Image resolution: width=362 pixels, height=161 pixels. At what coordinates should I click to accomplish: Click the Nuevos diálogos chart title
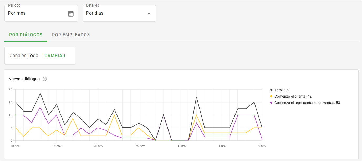point(24,79)
